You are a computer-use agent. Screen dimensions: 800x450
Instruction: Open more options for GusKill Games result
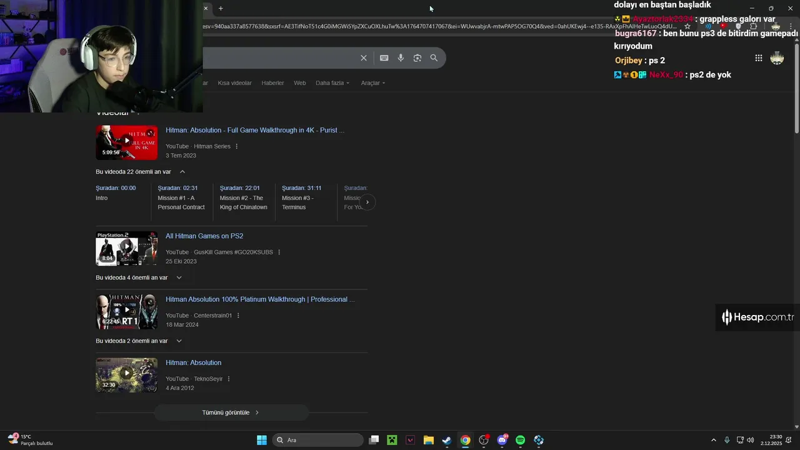(279, 252)
